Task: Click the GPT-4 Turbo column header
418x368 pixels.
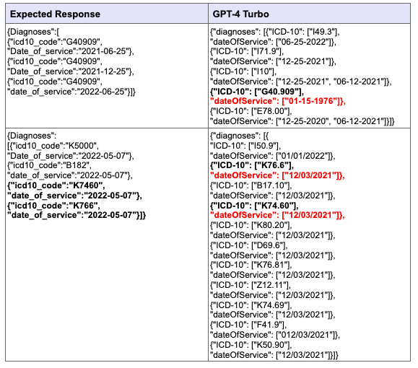Action: click(240, 14)
